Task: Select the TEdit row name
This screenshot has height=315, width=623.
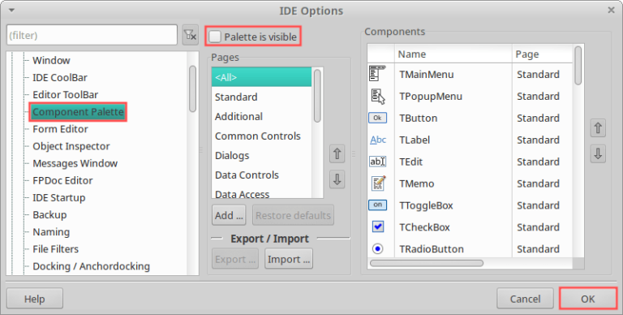Action: point(410,162)
